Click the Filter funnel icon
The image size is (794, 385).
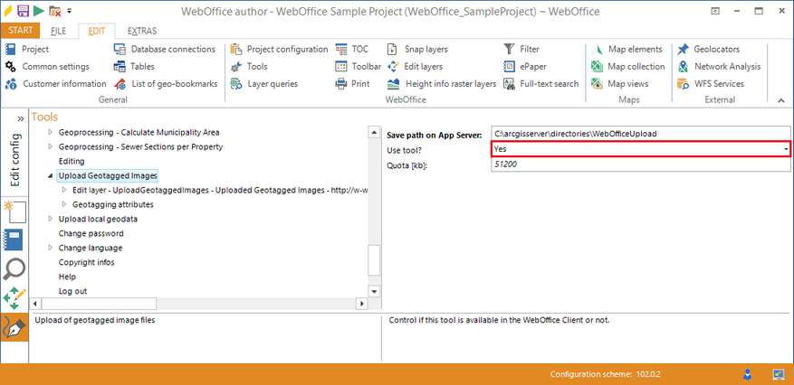coord(509,49)
